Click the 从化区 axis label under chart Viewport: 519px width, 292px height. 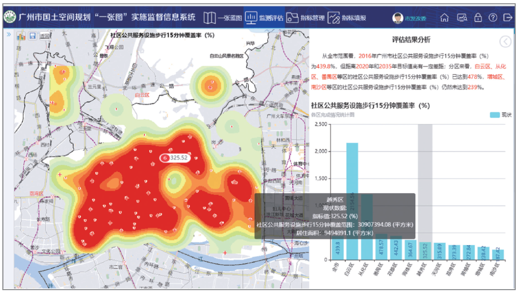click(x=364, y=269)
